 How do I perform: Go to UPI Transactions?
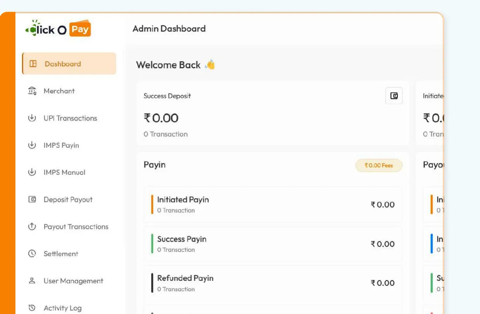pos(69,118)
